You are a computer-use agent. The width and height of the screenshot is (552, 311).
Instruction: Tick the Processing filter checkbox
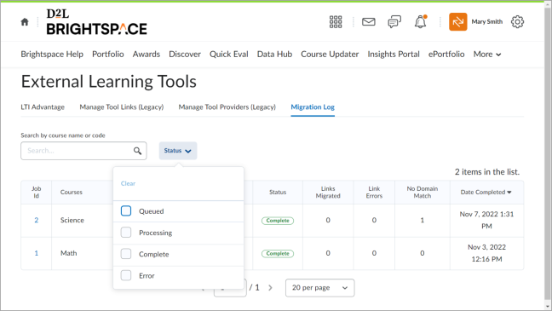coord(126,233)
